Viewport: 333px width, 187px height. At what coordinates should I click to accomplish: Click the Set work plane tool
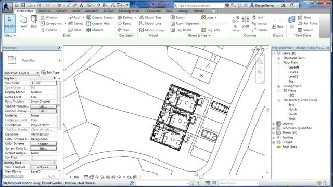pyautogui.click(x=292, y=22)
